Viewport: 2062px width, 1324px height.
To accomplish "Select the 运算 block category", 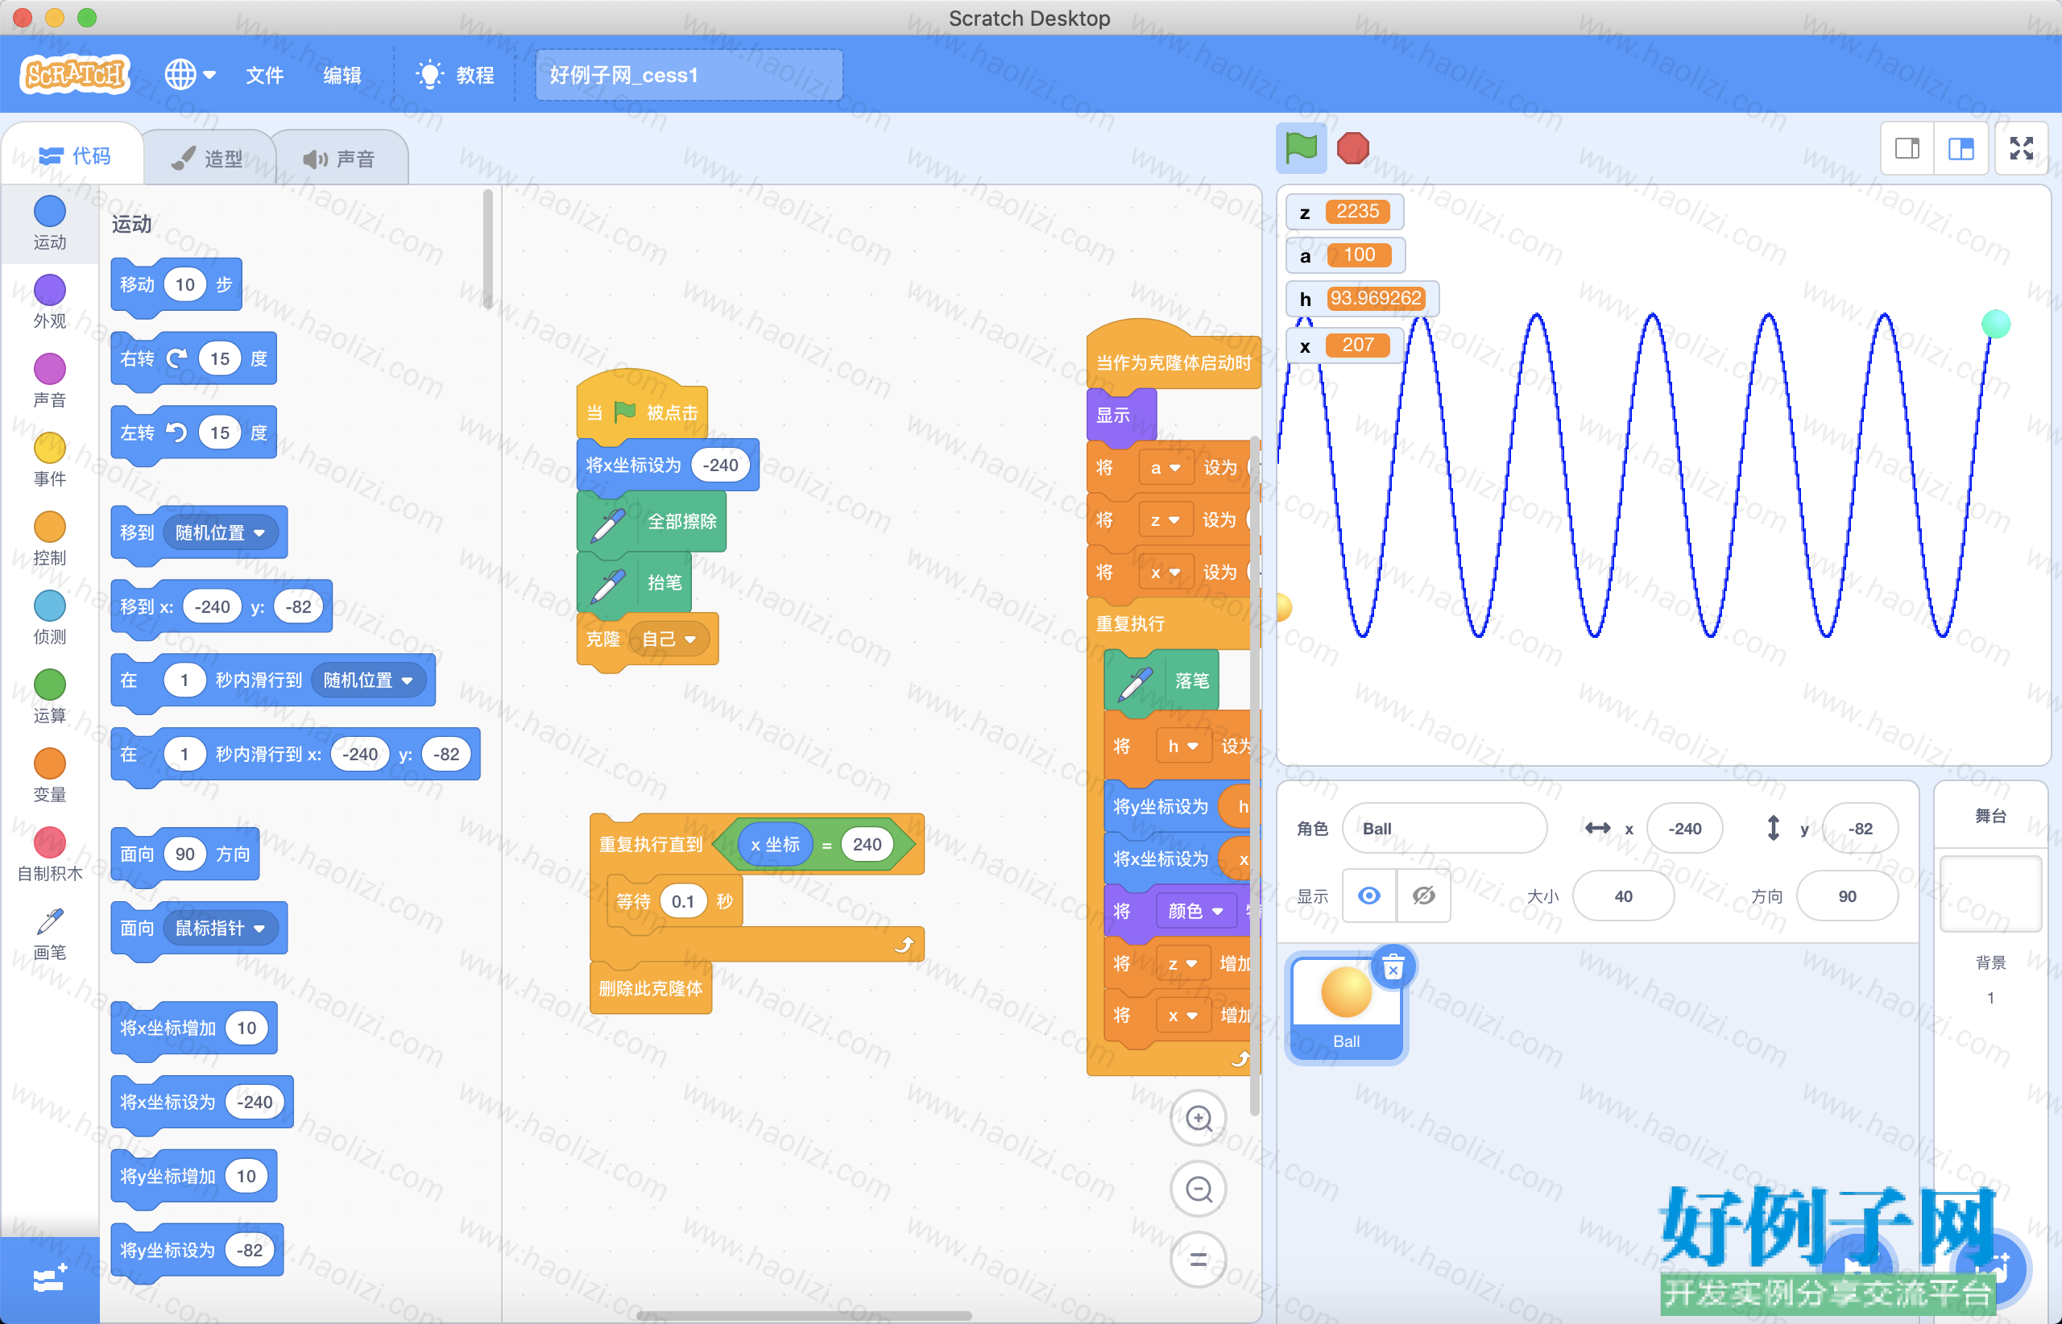I will point(49,697).
